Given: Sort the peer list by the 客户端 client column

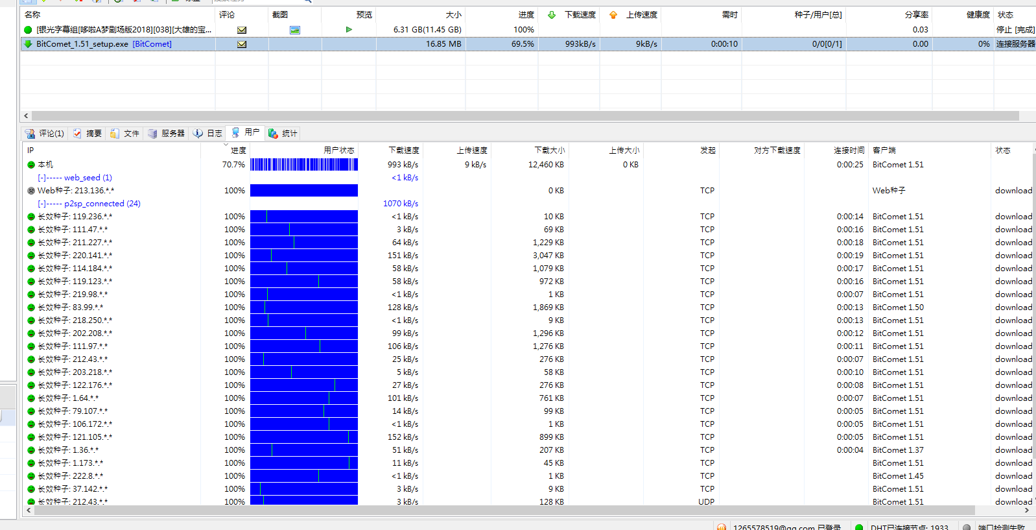Looking at the screenshot, I should [x=884, y=151].
